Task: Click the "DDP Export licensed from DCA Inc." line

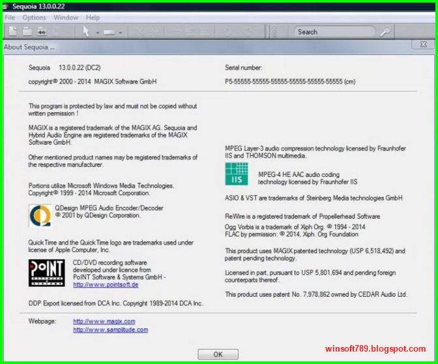Action: point(115,303)
